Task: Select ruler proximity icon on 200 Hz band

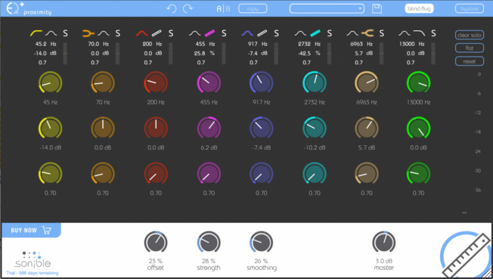Action: point(157,33)
